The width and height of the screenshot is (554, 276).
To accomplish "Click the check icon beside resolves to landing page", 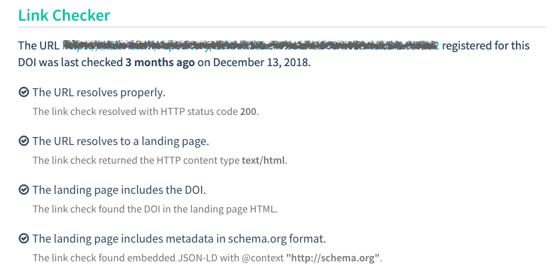I will (x=23, y=141).
